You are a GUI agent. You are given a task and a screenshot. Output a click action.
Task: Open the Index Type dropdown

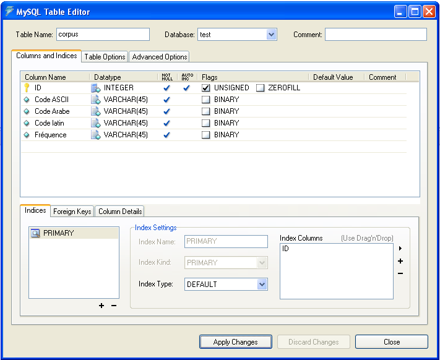pos(262,285)
